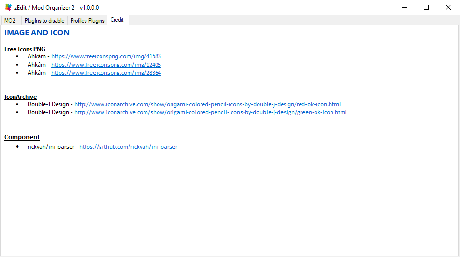Click Double-J Design text beside green-ok-icon link

pos(48,112)
